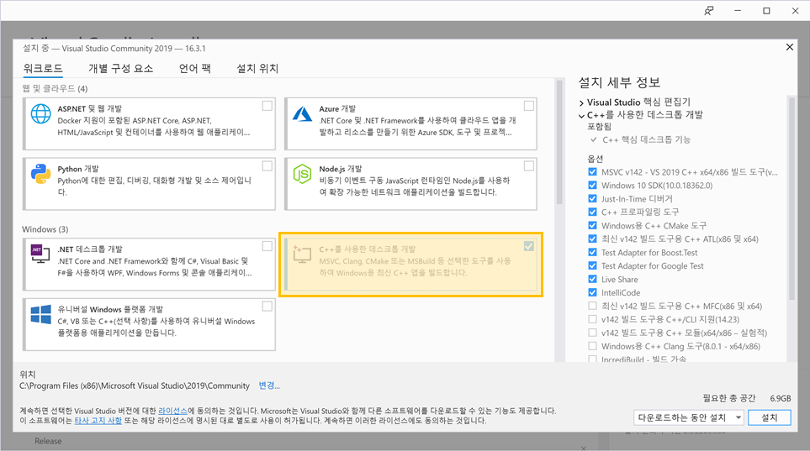Click the .NET desktop development icon

[x=40, y=254]
